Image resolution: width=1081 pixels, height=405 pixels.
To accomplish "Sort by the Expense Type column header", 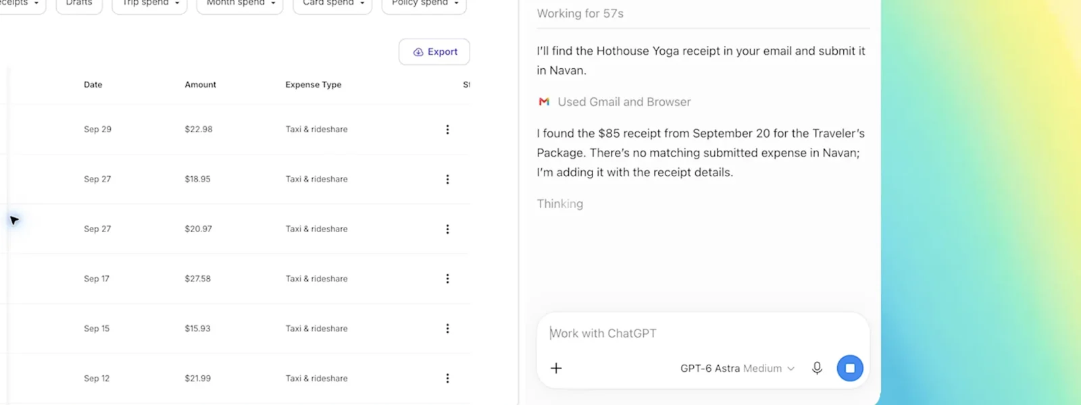I will [x=313, y=85].
